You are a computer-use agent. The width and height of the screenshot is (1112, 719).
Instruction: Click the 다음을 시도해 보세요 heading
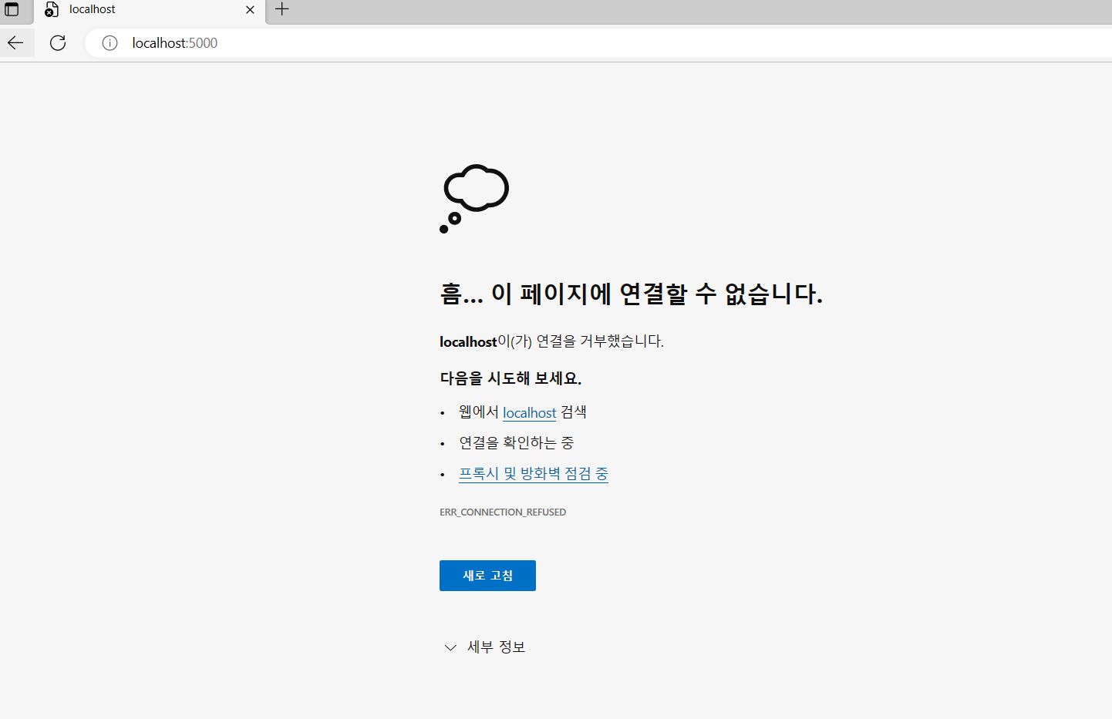pos(511,378)
